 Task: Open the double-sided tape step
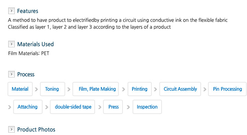(x=72, y=107)
